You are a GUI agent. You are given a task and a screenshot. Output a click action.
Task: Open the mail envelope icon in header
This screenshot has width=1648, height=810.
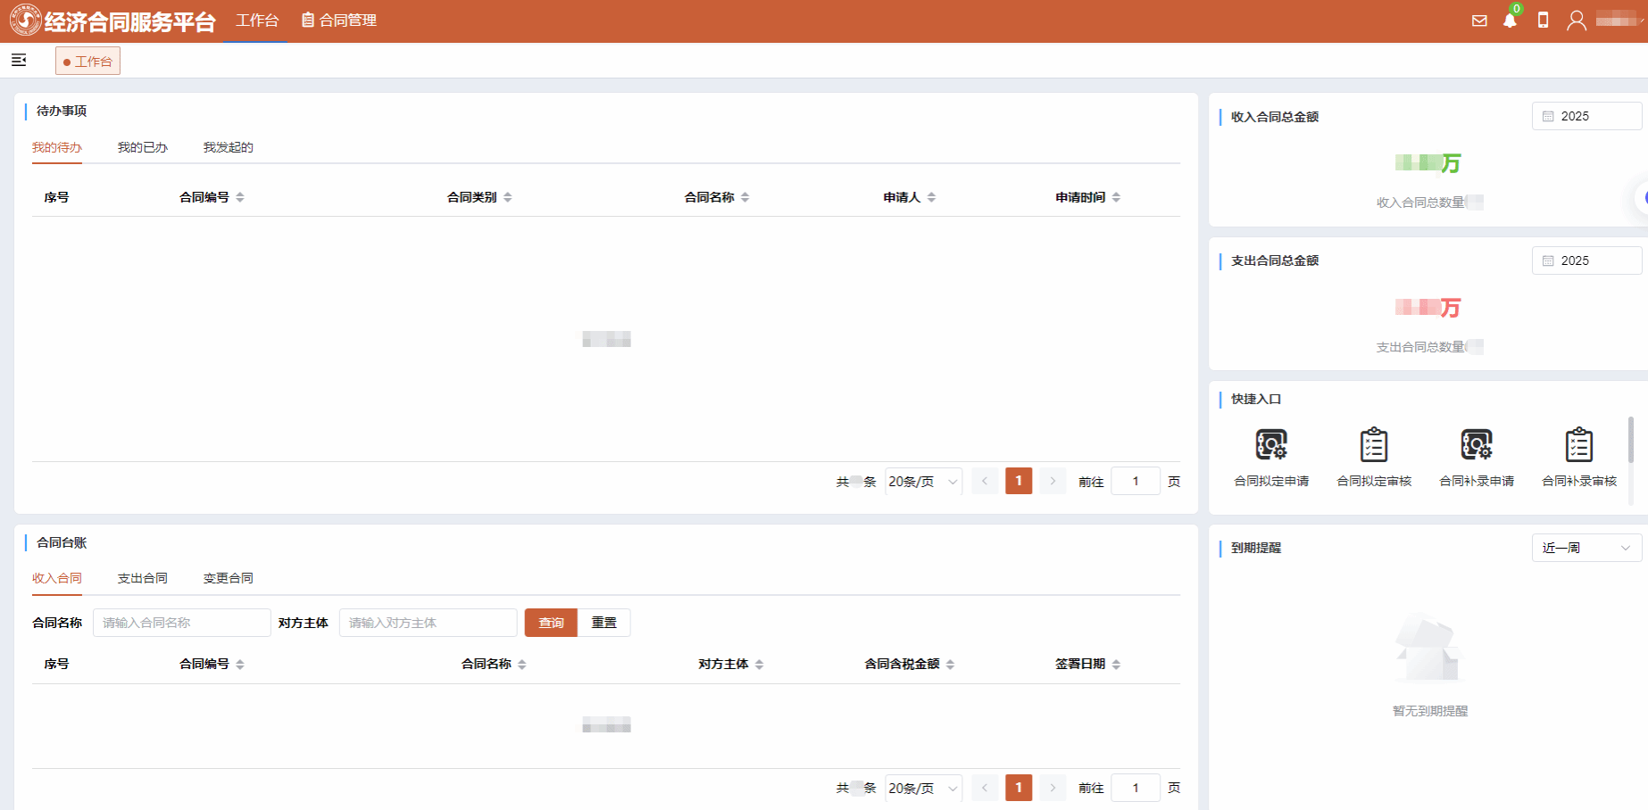click(1479, 21)
